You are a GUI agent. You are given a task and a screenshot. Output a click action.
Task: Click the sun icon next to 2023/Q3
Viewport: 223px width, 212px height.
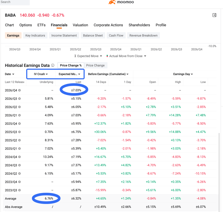[x=19, y=190]
